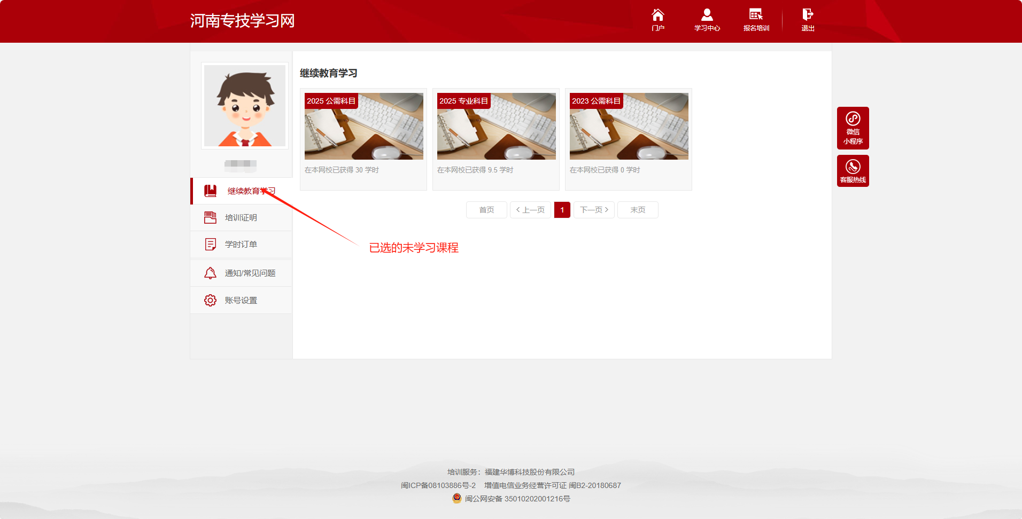This screenshot has width=1022, height=519.
Task: Click the 账号设置 gear icon
Action: pos(210,300)
